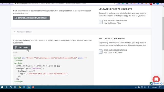Open the red chat support bubble
The image size is (164, 92).
click(156, 79)
